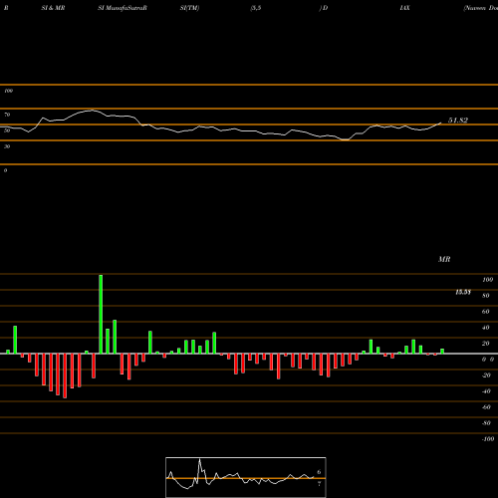This screenshot has height=498, width=498.
Task: Open the mini overview chart at the bottom
Action: coord(246,477)
